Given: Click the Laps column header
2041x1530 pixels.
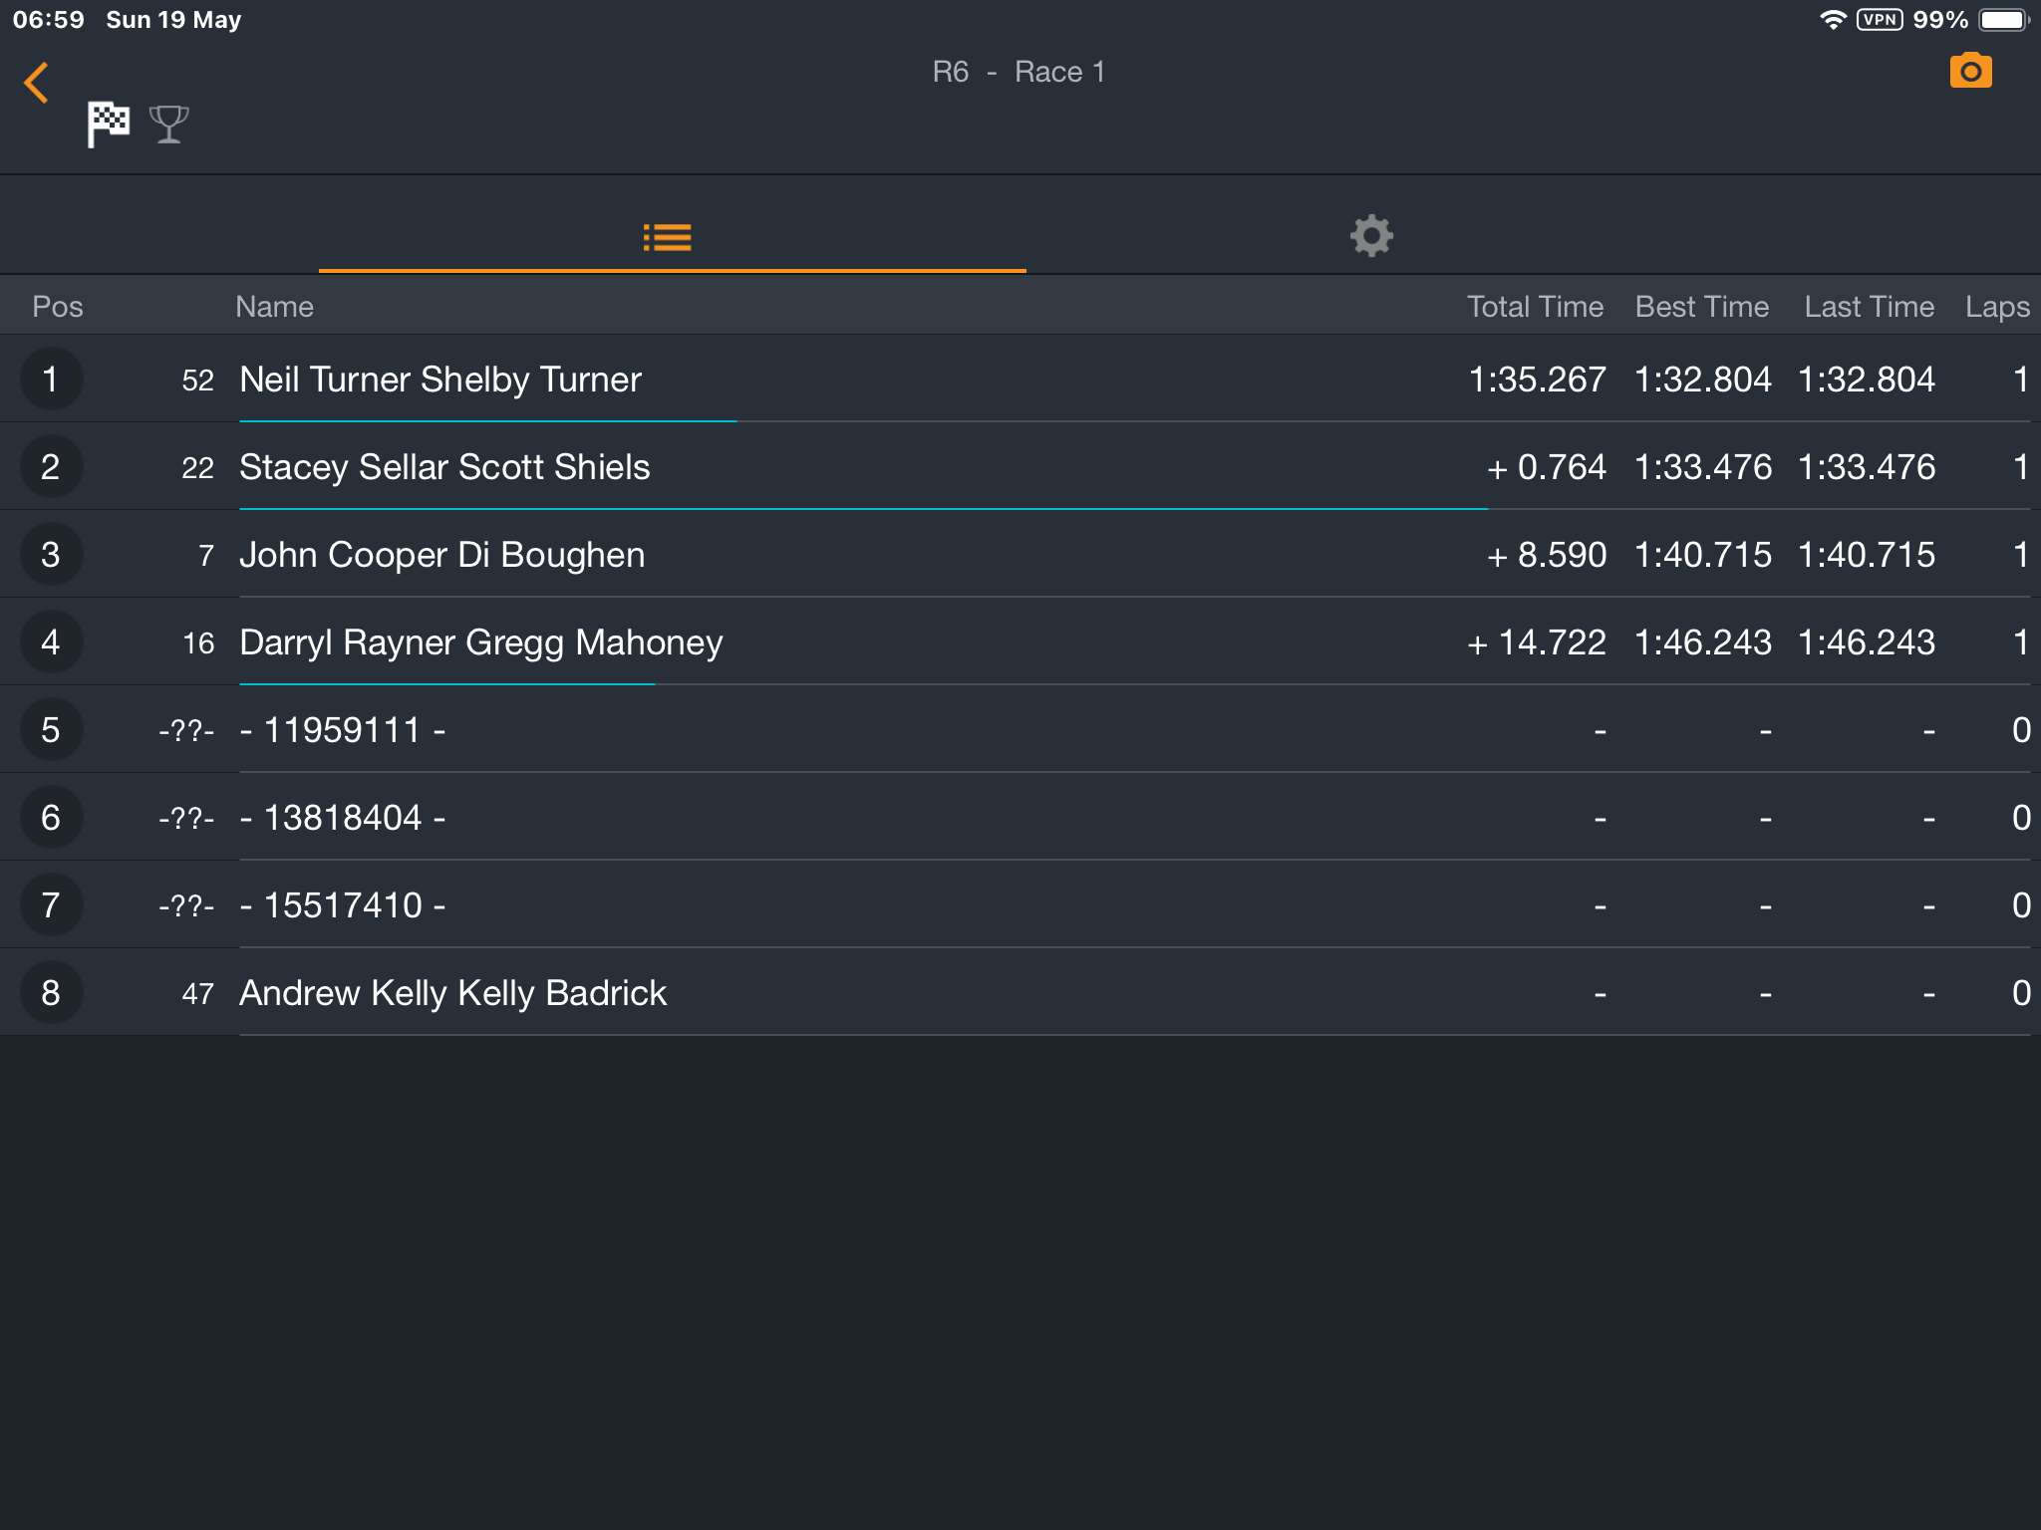Looking at the screenshot, I should click(x=1997, y=307).
